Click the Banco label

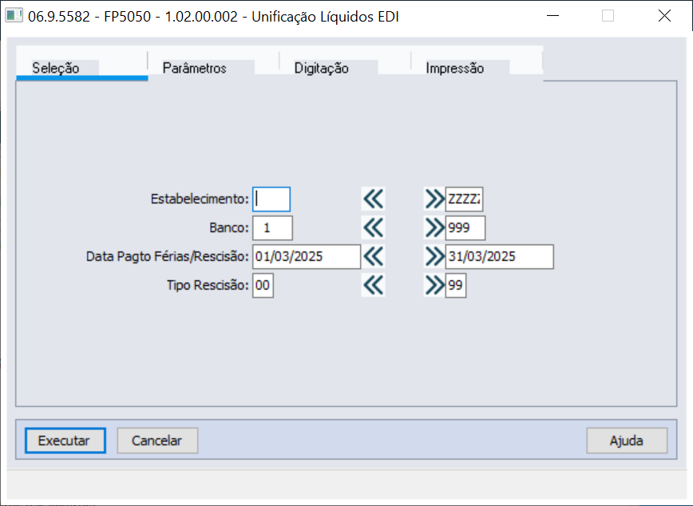tap(229, 228)
